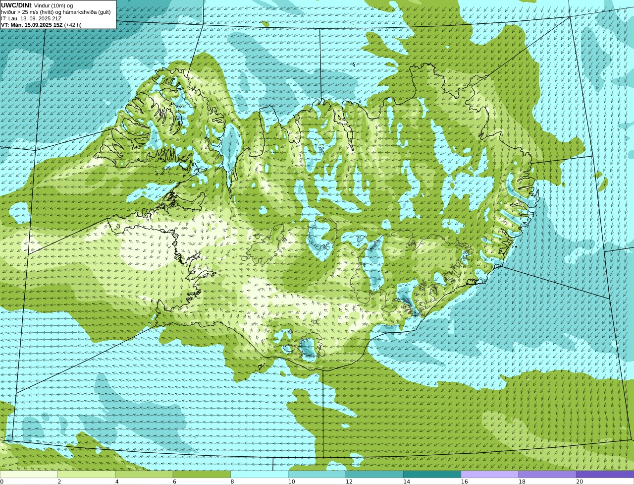Screen dimensions: 634x485
Task: Click the legend scale label '2'
Action: tap(59, 482)
